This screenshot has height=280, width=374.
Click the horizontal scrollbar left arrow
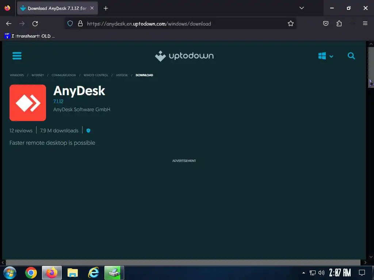coord(3,262)
